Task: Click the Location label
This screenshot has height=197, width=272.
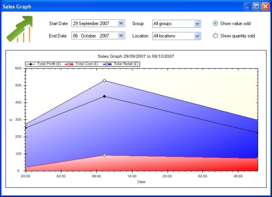Action: (140, 36)
